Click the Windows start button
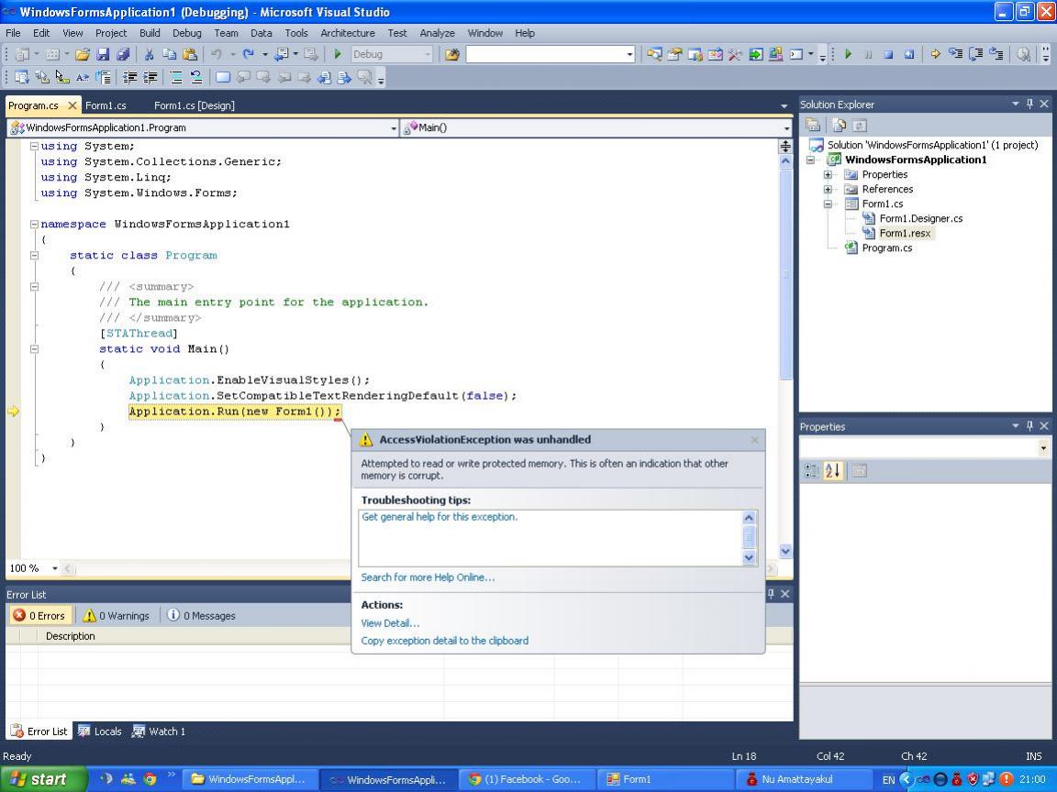 tap(44, 779)
